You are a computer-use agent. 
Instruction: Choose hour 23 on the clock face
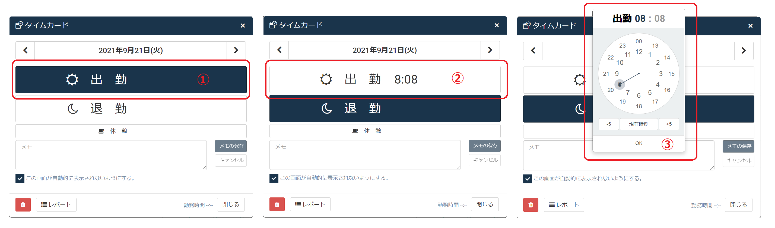click(622, 46)
